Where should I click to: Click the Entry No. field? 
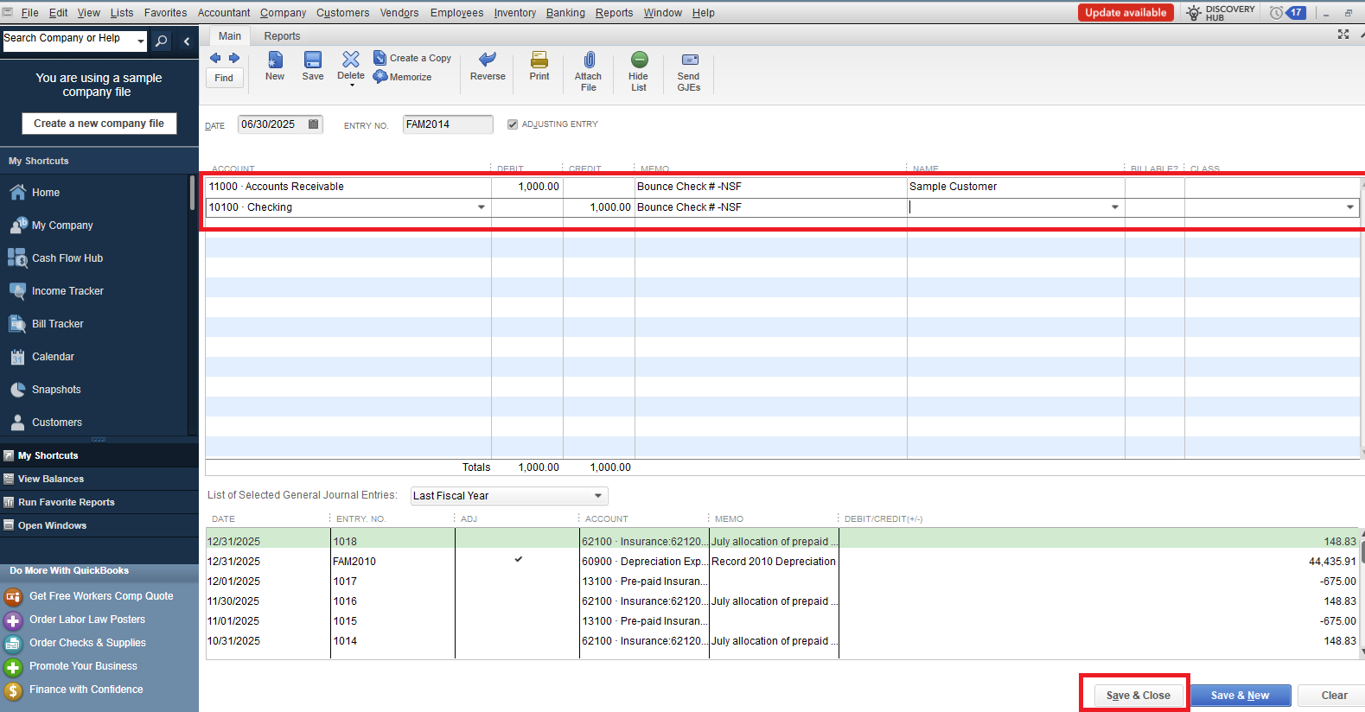tap(447, 124)
